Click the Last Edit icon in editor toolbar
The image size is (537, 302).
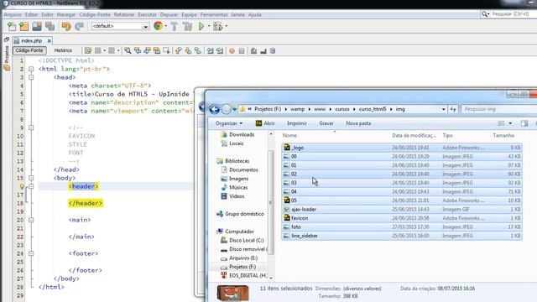click(x=88, y=50)
